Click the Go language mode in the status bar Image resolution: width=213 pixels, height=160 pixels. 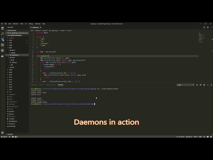click(204, 137)
